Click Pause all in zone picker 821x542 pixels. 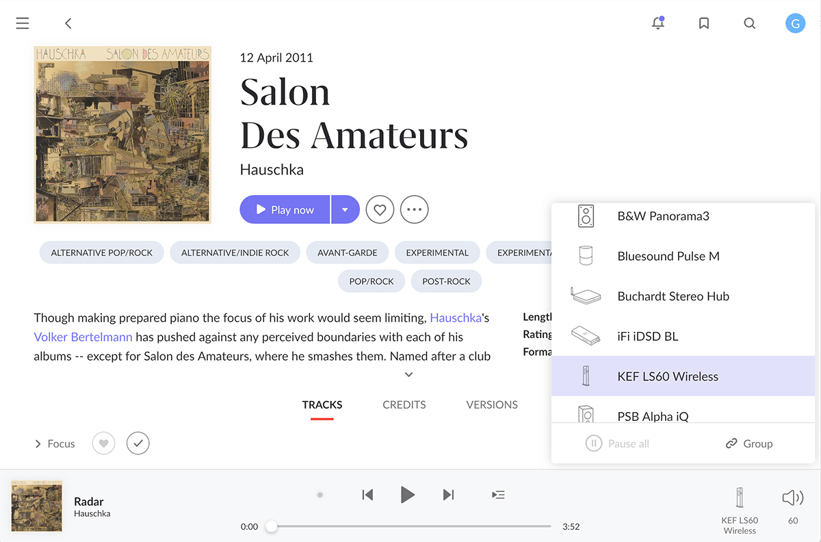pos(617,443)
